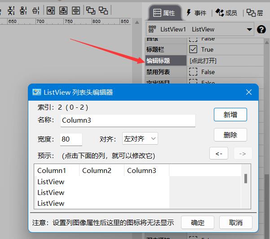This screenshot has height=239, width=270.
Task: Click the bring to front icon
Action: tap(91, 10)
